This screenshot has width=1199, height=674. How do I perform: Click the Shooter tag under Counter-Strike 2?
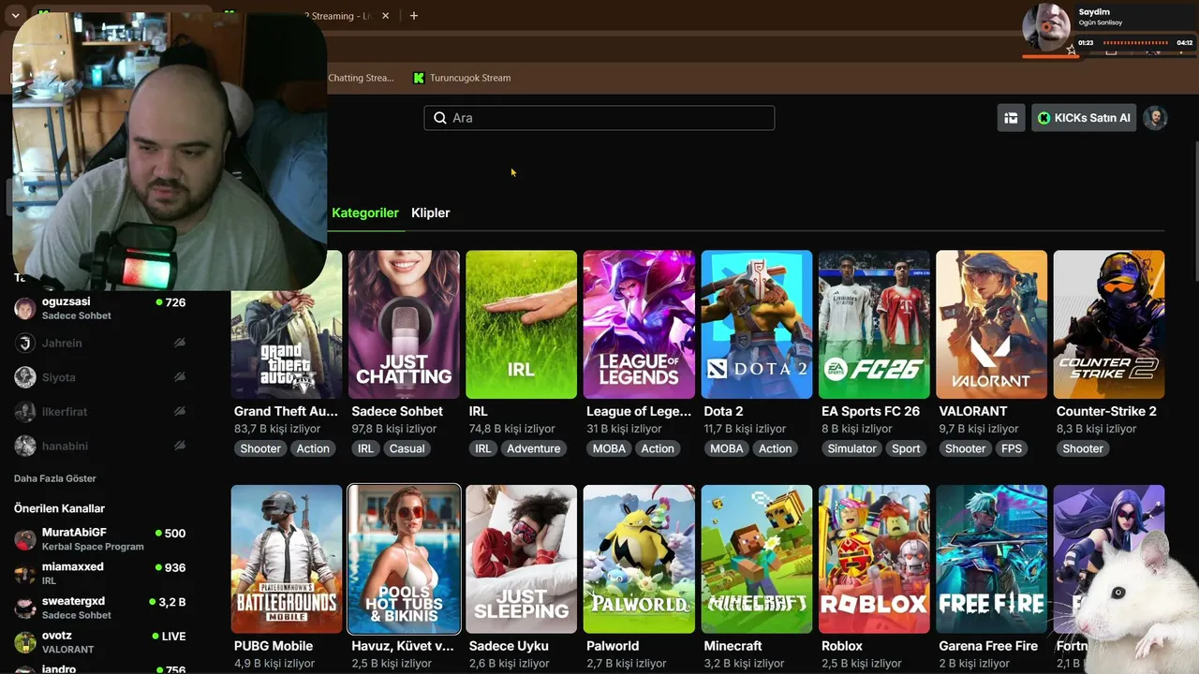[1083, 448]
